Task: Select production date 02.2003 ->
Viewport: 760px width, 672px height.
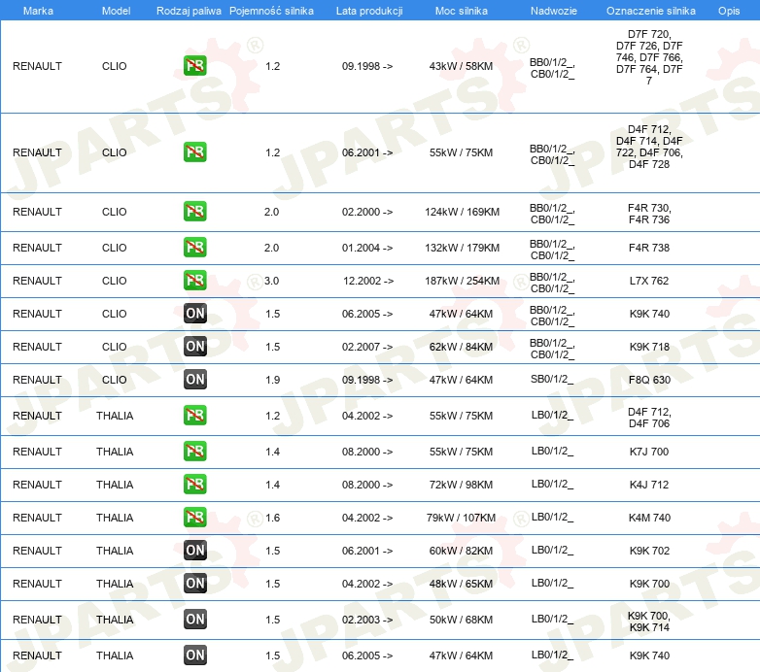Action: (x=367, y=620)
